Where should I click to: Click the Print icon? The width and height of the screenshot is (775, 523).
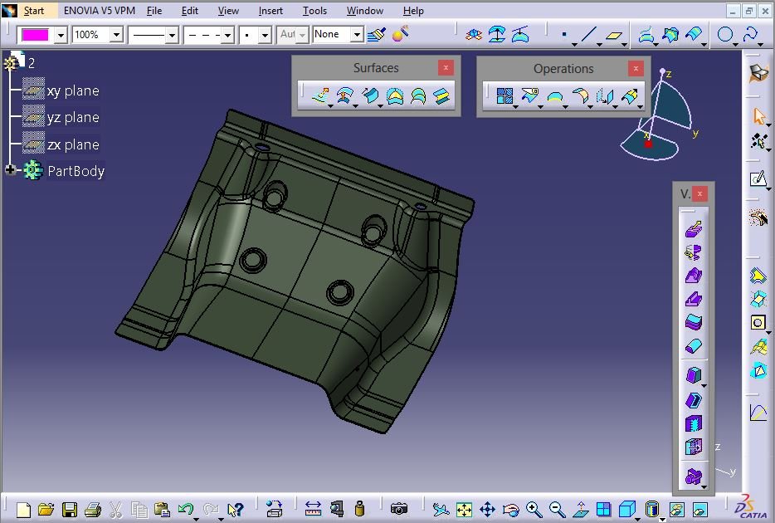93,509
